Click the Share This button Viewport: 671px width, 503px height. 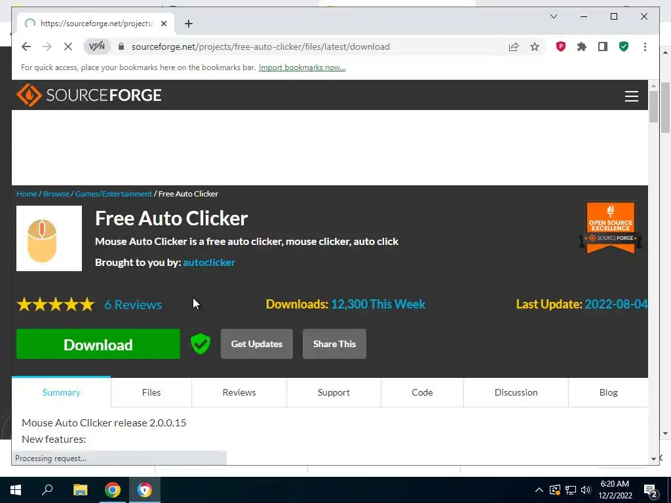(x=334, y=344)
